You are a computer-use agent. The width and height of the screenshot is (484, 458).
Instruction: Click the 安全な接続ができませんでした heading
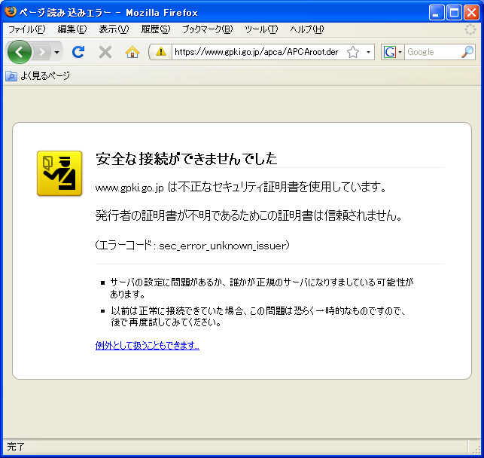tap(187, 159)
